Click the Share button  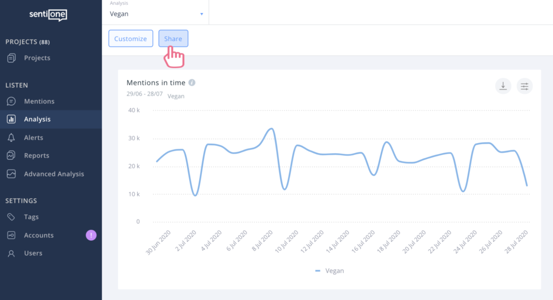point(173,39)
